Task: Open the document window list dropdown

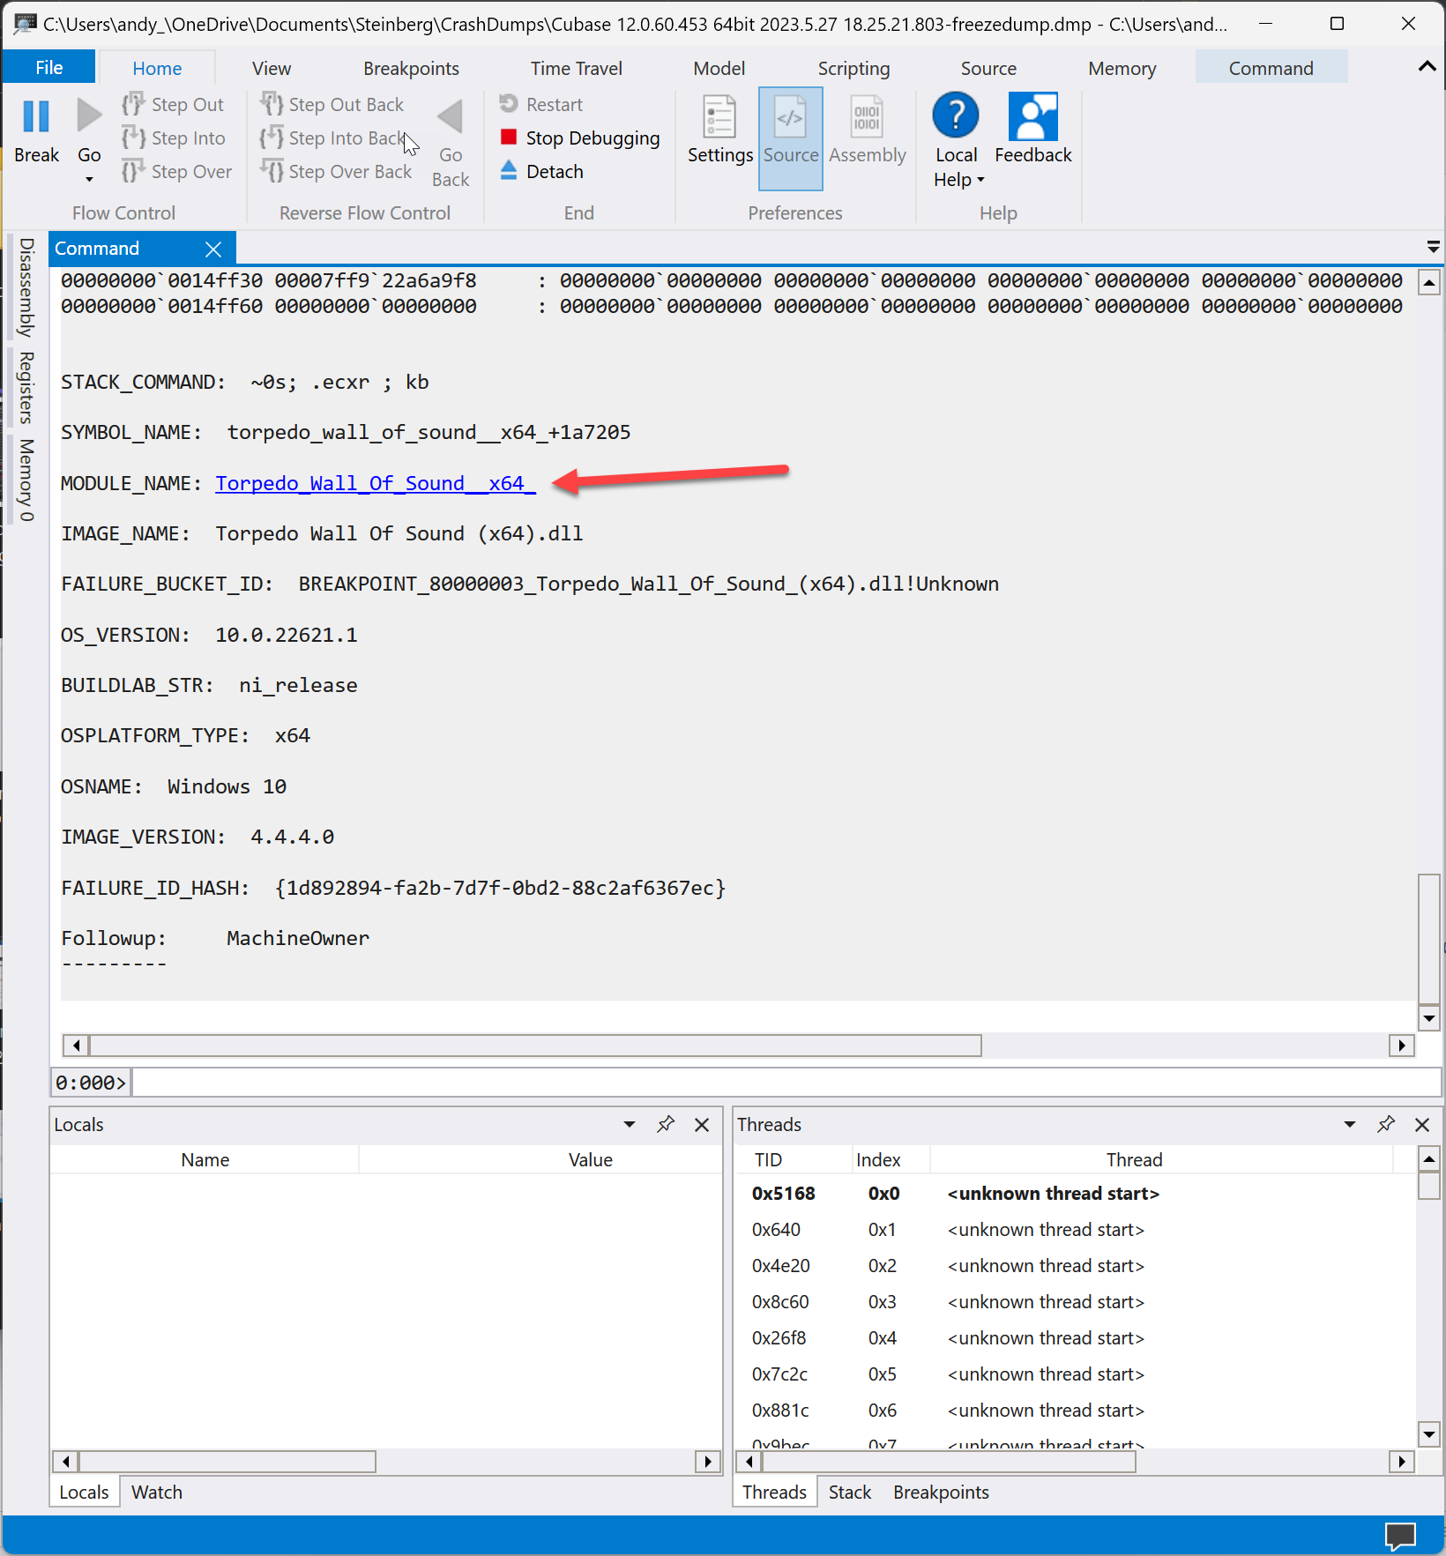Action: pyautogui.click(x=1433, y=247)
